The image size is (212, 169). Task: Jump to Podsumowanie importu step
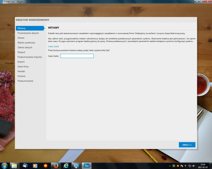tap(30, 57)
